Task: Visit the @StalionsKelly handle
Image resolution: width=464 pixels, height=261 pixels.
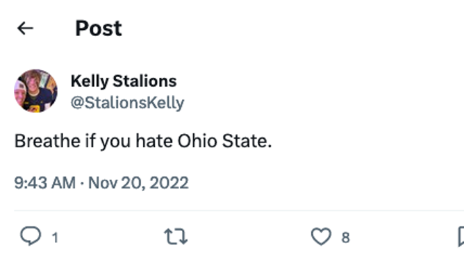Action: click(x=128, y=103)
